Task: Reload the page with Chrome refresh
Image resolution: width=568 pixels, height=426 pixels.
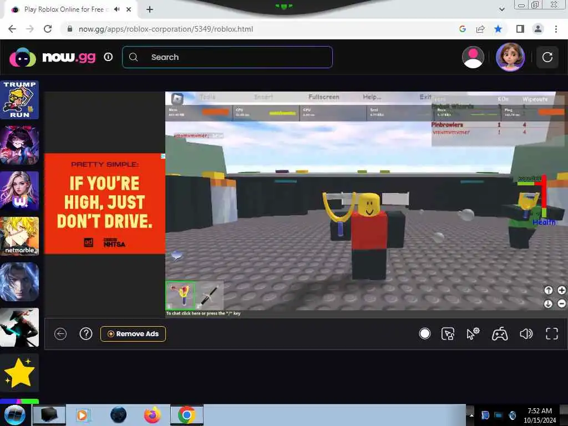Action: point(48,29)
